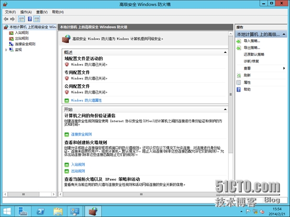Click the center pane horizontal scrollbar

[141, 194]
